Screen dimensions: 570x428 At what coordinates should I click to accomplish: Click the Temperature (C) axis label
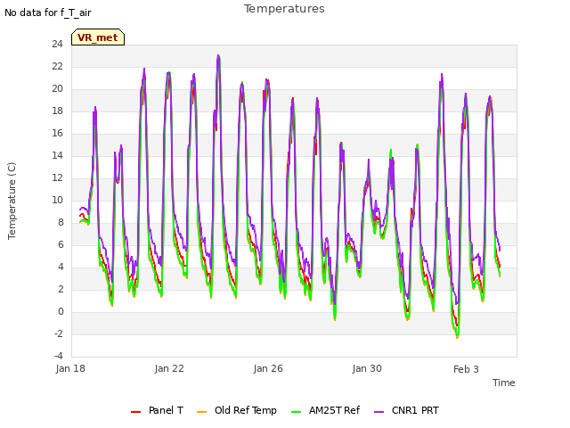[x=12, y=201]
